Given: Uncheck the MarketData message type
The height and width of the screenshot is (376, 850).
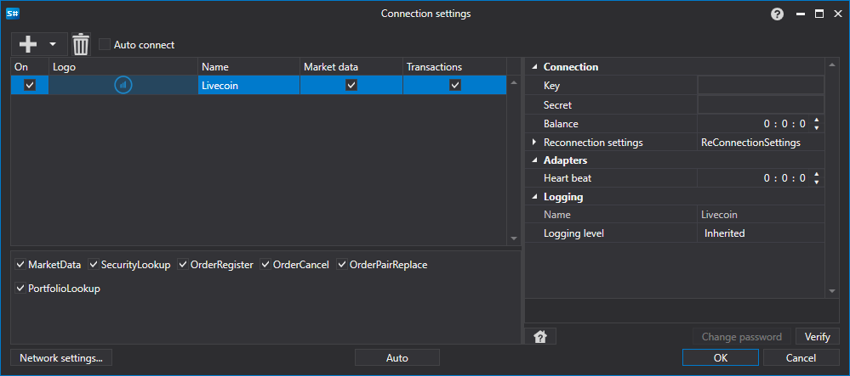Looking at the screenshot, I should [20, 265].
